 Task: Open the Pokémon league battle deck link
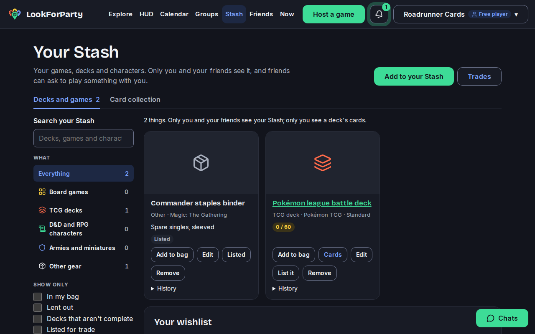(322, 203)
